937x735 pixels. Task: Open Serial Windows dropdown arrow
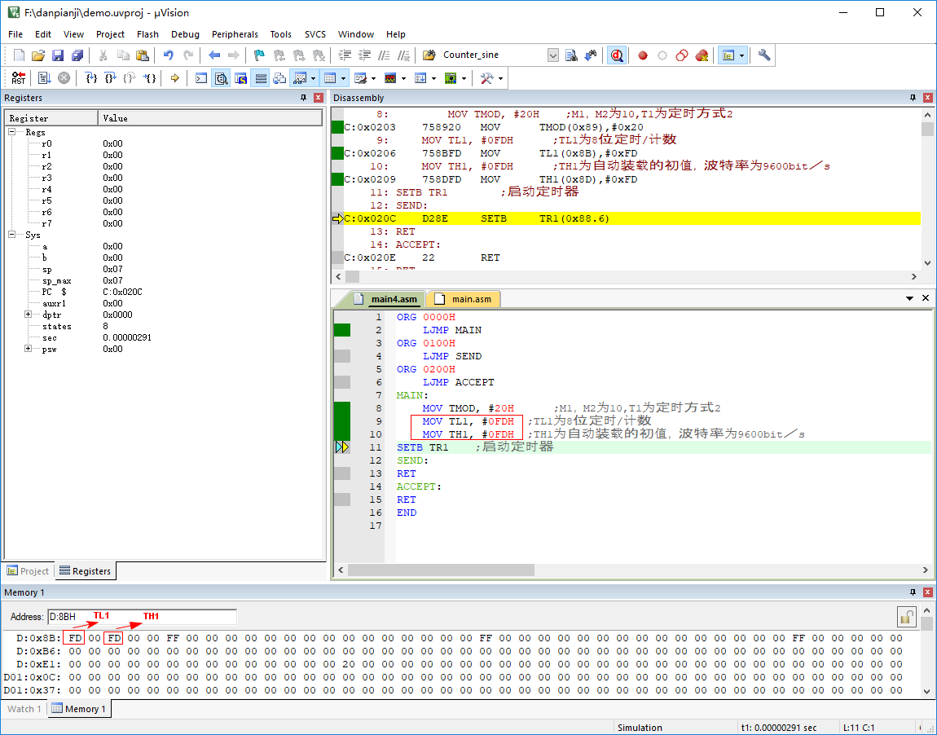373,78
